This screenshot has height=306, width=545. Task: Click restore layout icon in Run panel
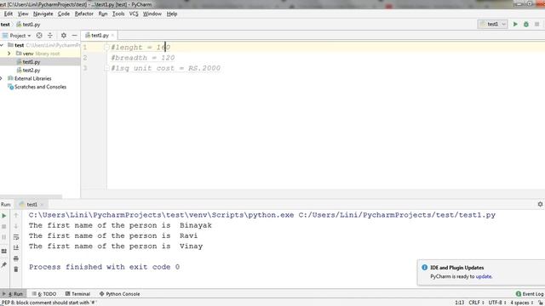pos(4,251)
